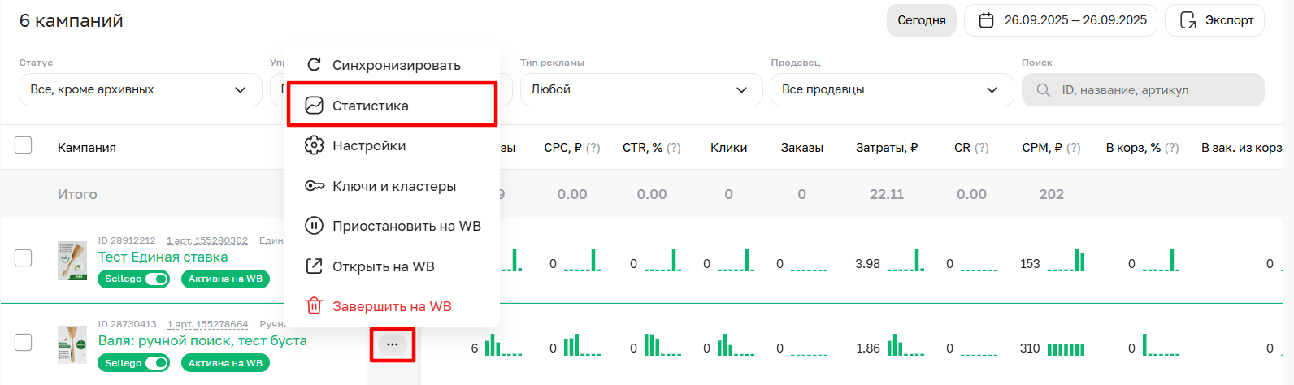Choose Завершить на WB from the menu
Viewport: 1294px width, 385px height.
392,306
